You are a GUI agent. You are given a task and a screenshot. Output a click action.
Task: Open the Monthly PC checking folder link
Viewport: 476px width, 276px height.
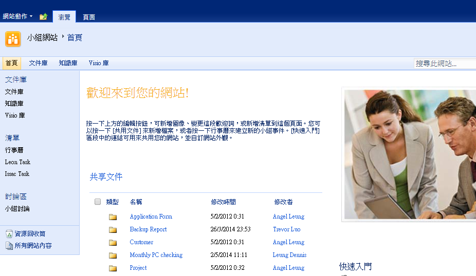coord(156,255)
